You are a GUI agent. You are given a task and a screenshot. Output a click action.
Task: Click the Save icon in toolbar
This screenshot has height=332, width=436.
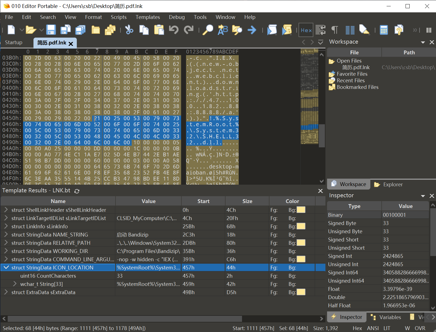point(51,30)
